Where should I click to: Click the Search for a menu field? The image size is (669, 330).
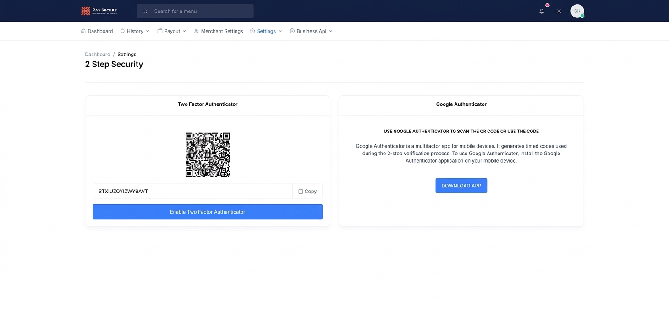tap(195, 11)
